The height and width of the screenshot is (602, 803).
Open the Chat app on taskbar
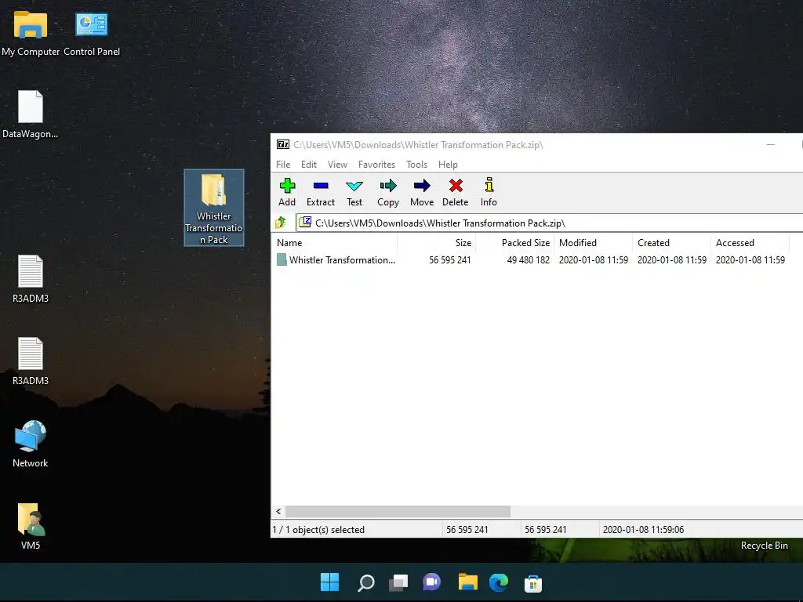(432, 582)
